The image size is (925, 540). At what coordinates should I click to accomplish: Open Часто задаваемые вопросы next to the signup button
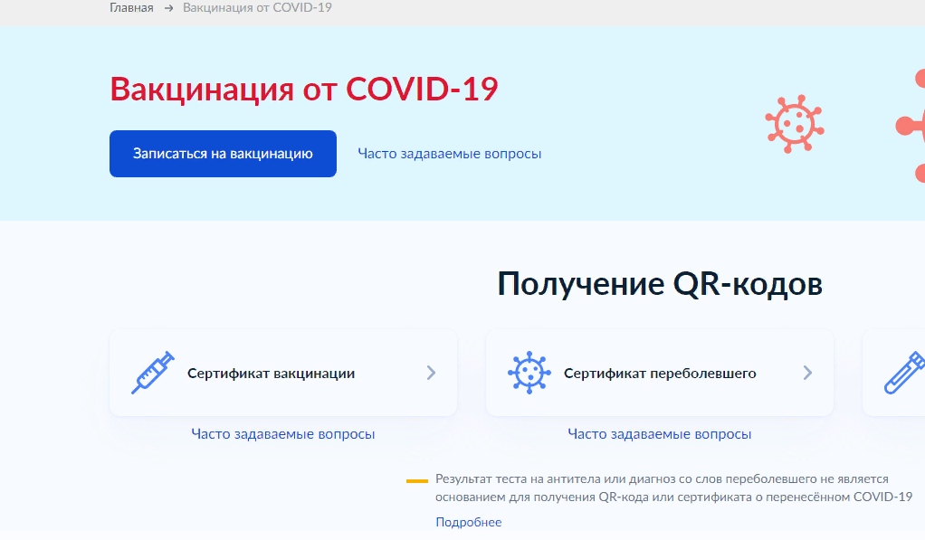click(449, 154)
